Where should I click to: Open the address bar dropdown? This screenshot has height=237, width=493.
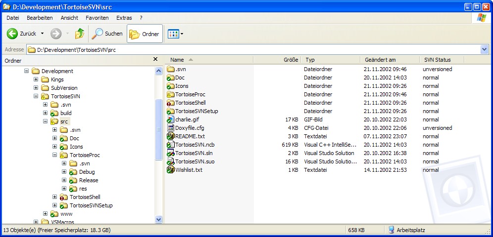point(485,49)
